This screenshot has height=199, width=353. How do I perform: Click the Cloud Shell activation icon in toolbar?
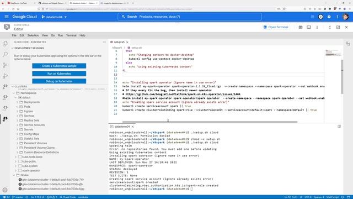(x=313, y=17)
